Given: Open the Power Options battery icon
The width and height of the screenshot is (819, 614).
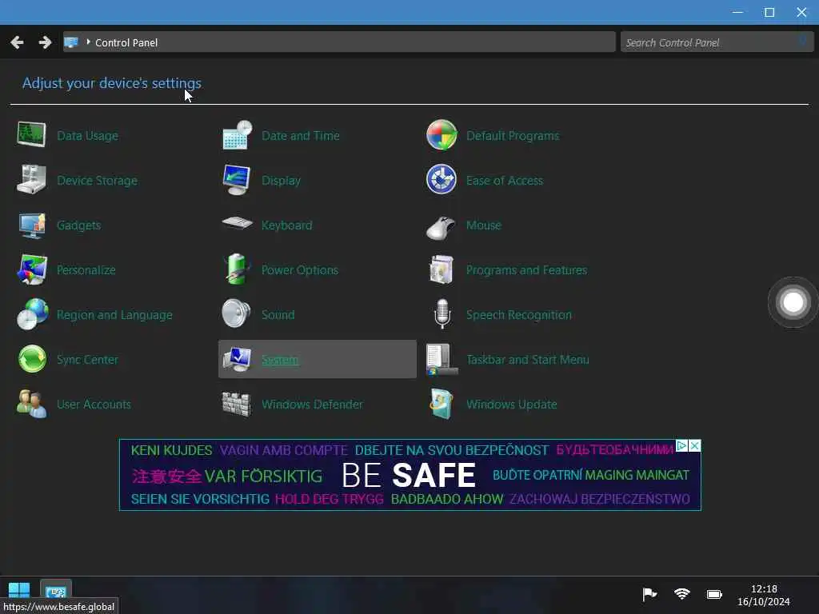Looking at the screenshot, I should 237,269.
